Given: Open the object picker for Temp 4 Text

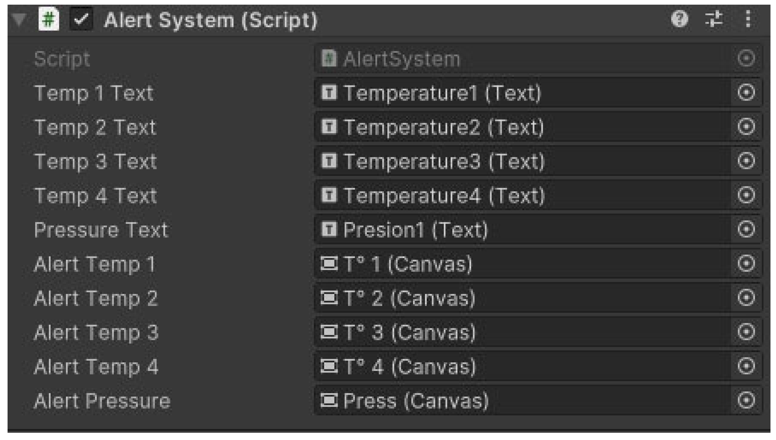Looking at the screenshot, I should (x=746, y=195).
